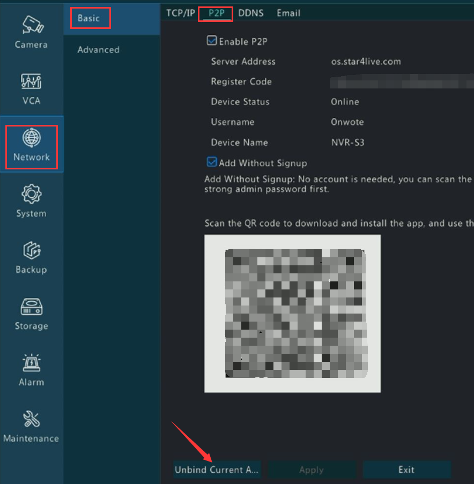Toggle the Enable P2P checkbox
Screen dimensions: 474x484
[212, 41]
